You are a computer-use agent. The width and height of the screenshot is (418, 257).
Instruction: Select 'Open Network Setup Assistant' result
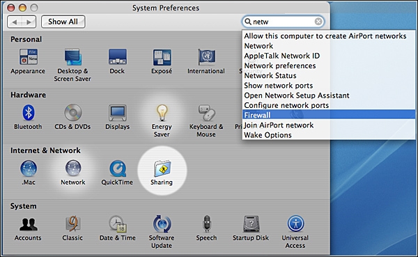pyautogui.click(x=328, y=95)
